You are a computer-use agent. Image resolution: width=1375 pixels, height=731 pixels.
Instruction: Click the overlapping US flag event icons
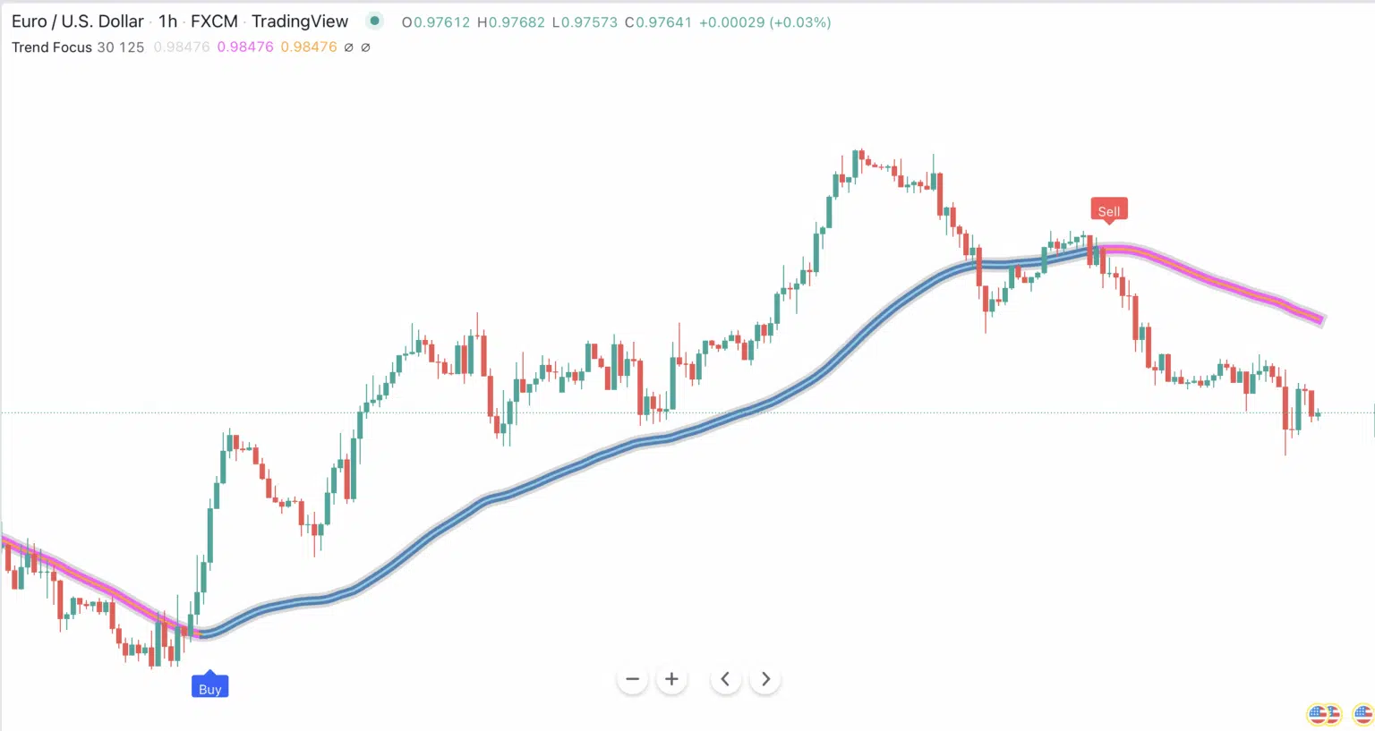coord(1322,714)
